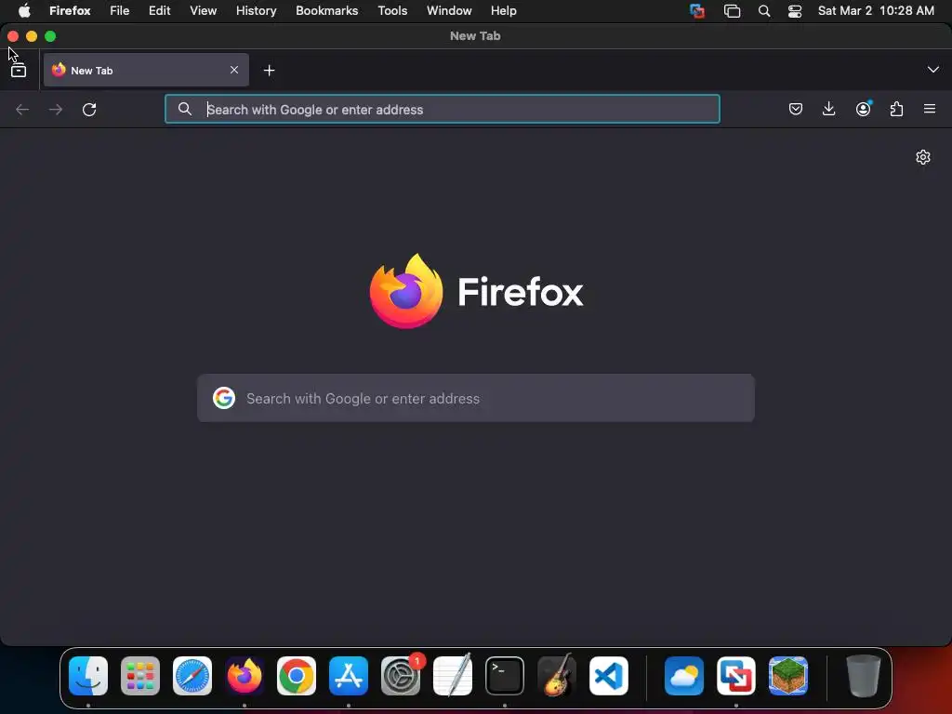Click the Firefox View icon left of tabs
The width and height of the screenshot is (952, 714).
[19, 71]
